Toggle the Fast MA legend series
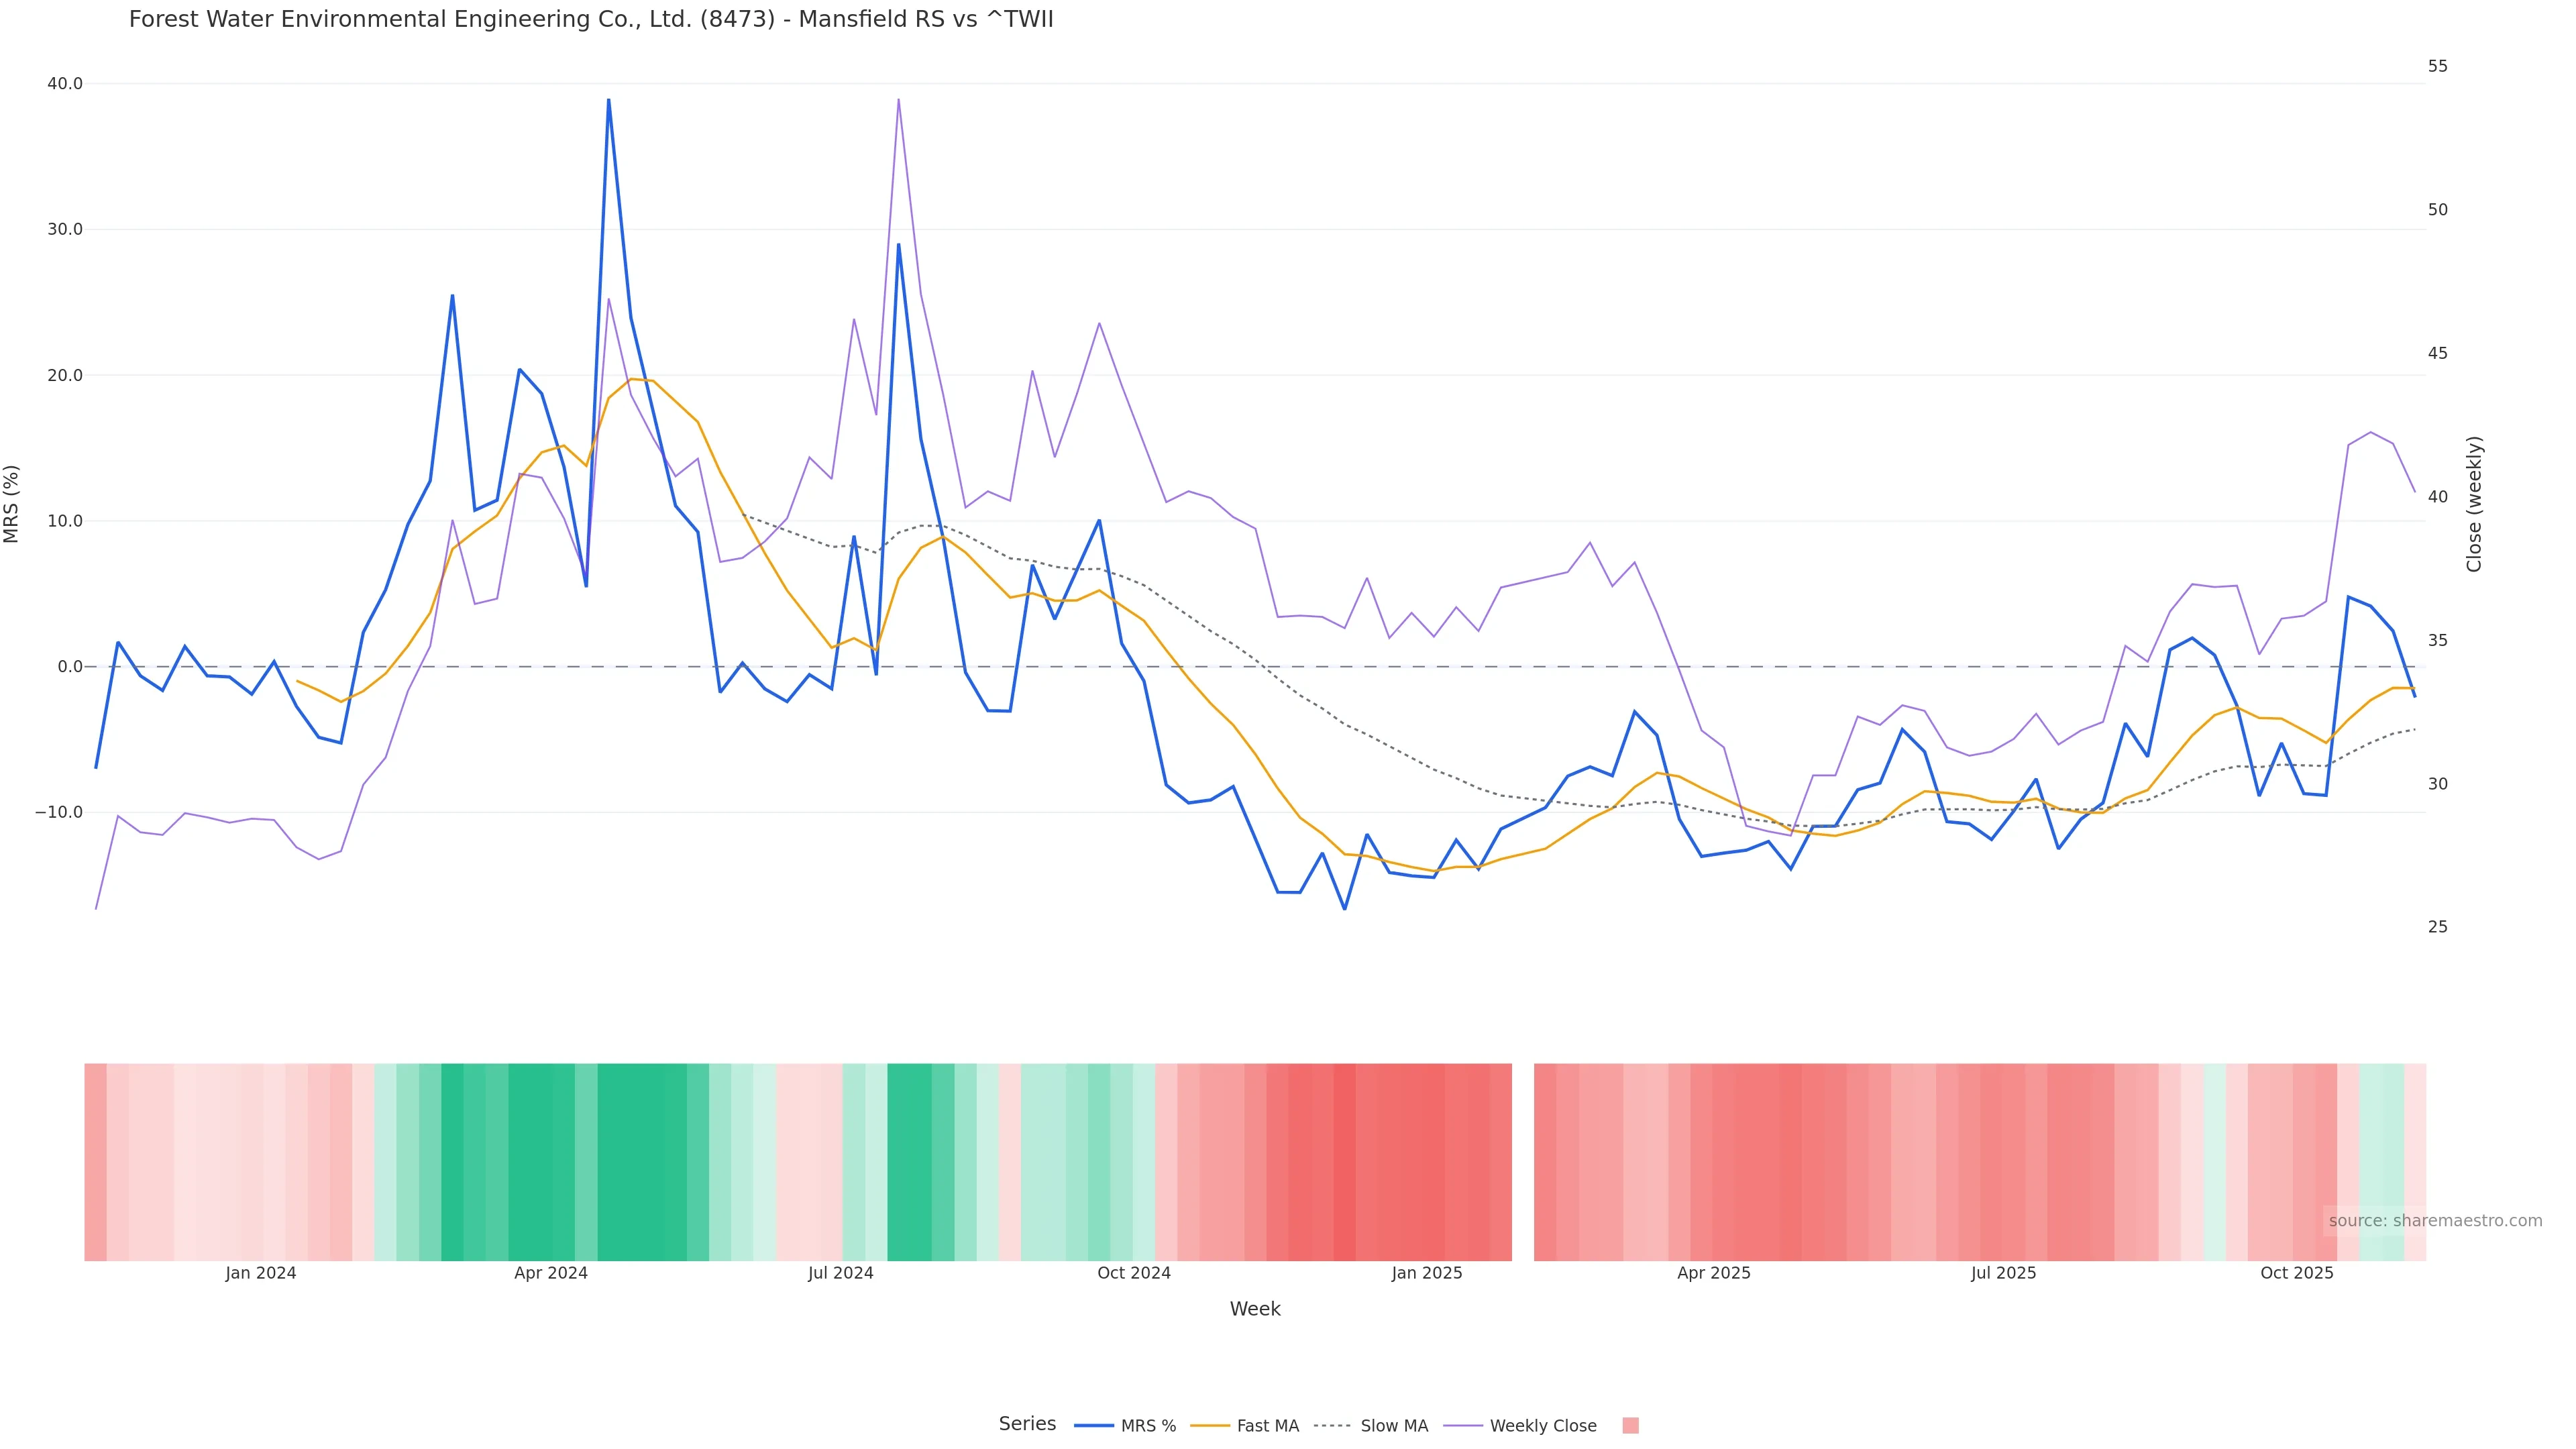Viewport: 2576px width, 1449px height. (x=1267, y=1426)
